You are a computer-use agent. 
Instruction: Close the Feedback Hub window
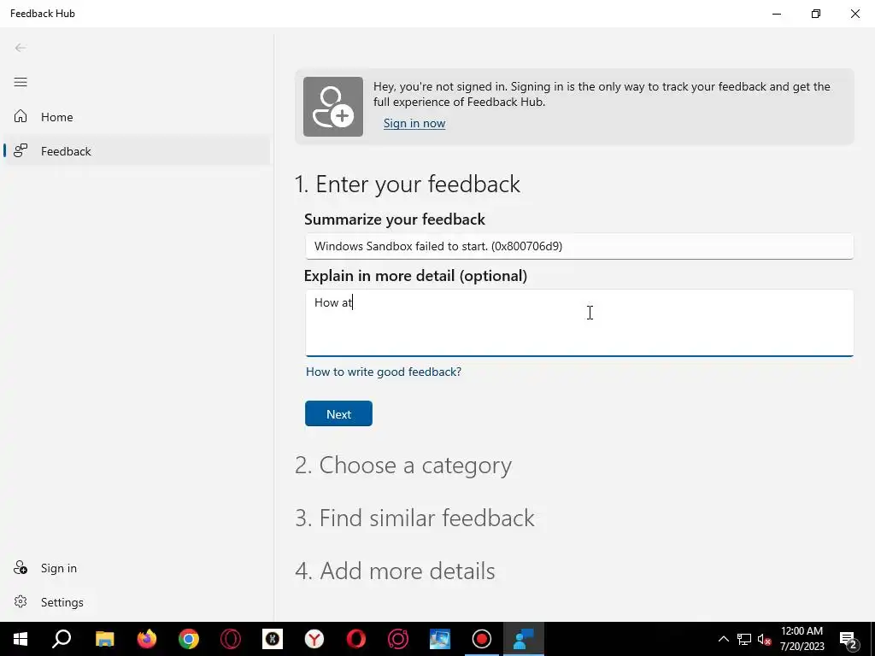coord(854,14)
